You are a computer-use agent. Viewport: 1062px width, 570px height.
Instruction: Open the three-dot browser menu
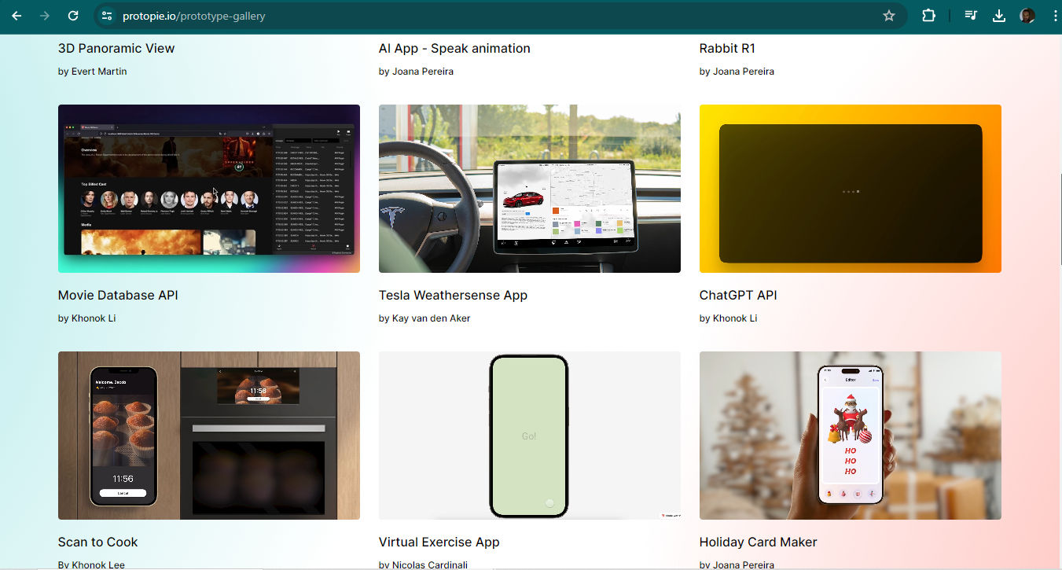1054,15
